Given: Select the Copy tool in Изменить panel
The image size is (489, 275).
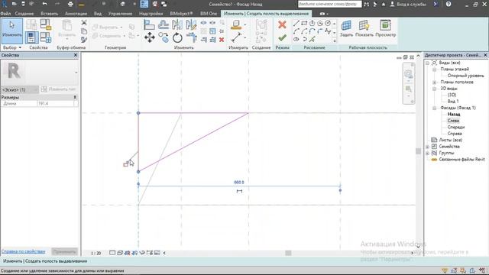Looking at the screenshot, I should click(x=164, y=37).
